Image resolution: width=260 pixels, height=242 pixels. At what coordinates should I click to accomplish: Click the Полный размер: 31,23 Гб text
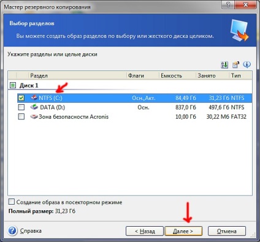[x=42, y=211]
